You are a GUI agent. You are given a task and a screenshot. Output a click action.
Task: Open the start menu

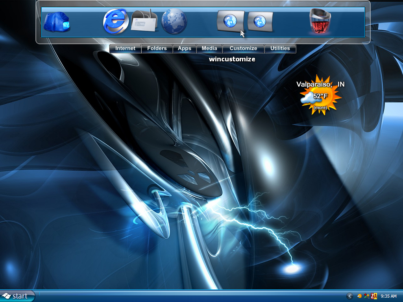(17, 296)
